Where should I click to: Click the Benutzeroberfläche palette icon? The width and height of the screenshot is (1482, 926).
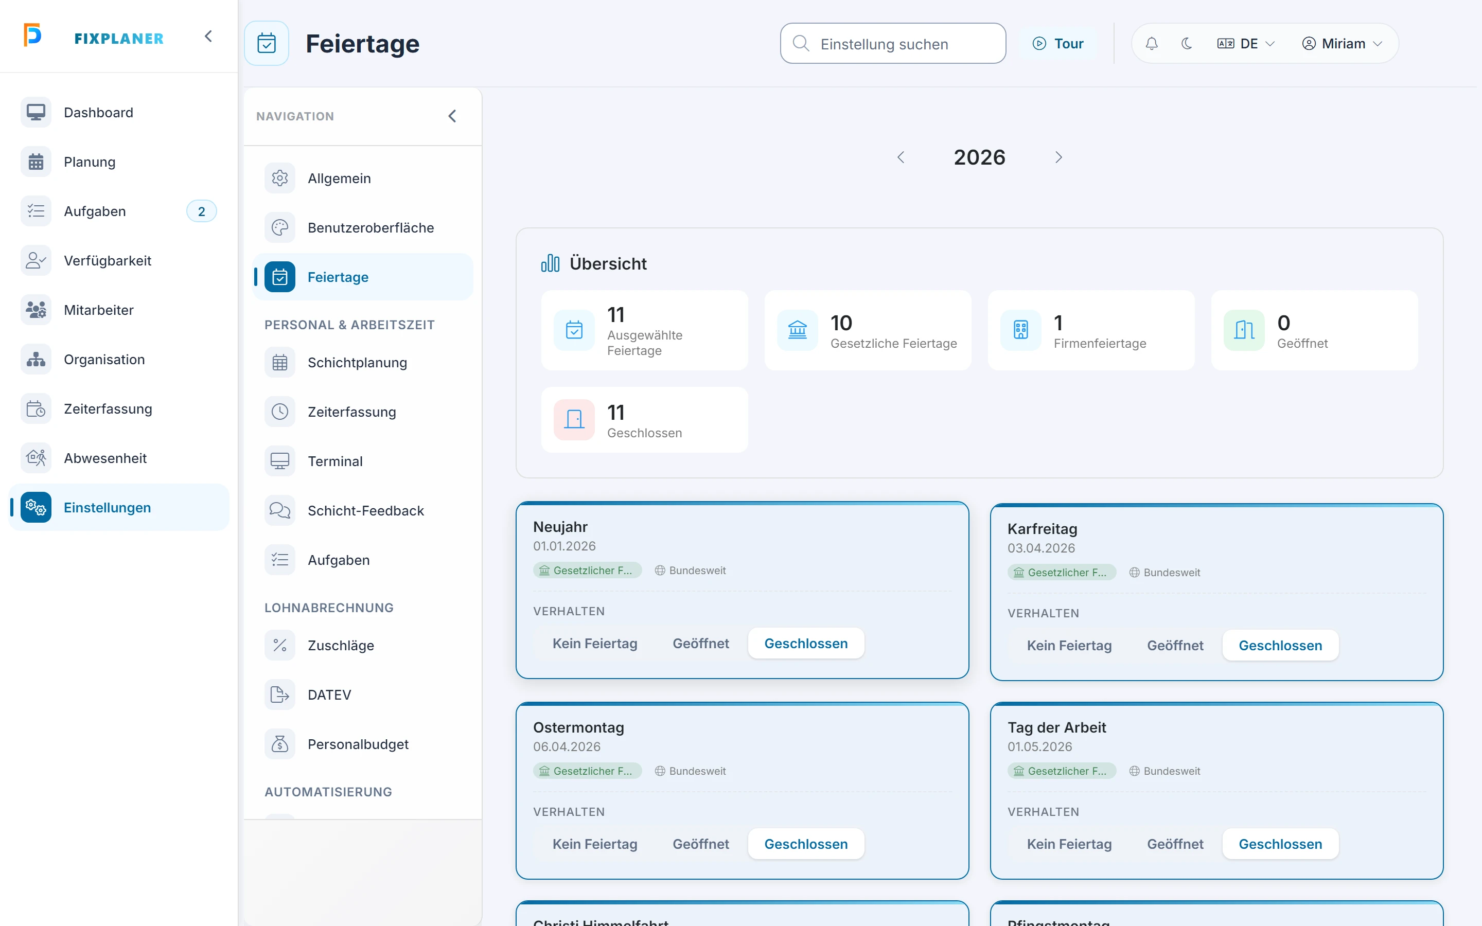(x=280, y=228)
